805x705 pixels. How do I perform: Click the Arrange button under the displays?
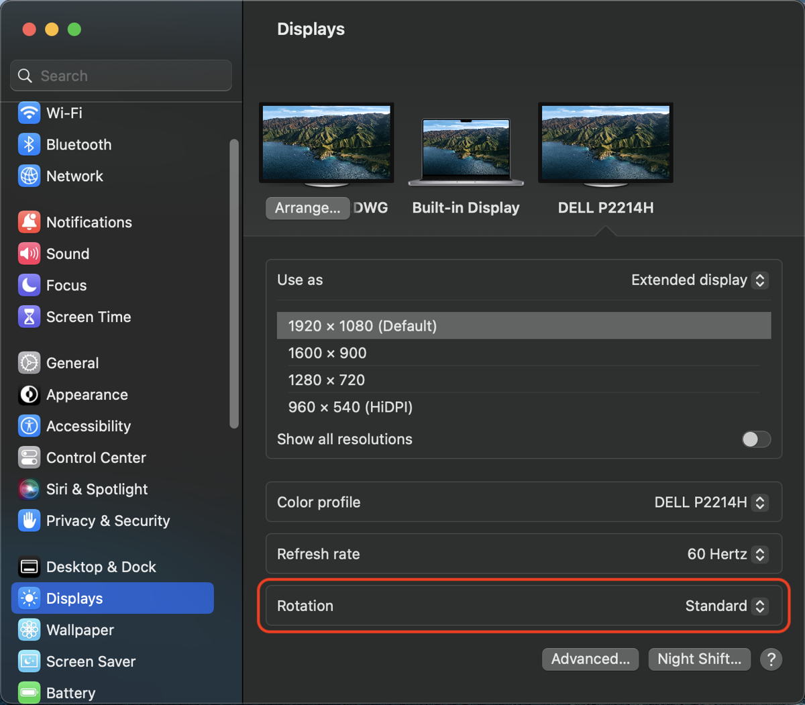(307, 208)
